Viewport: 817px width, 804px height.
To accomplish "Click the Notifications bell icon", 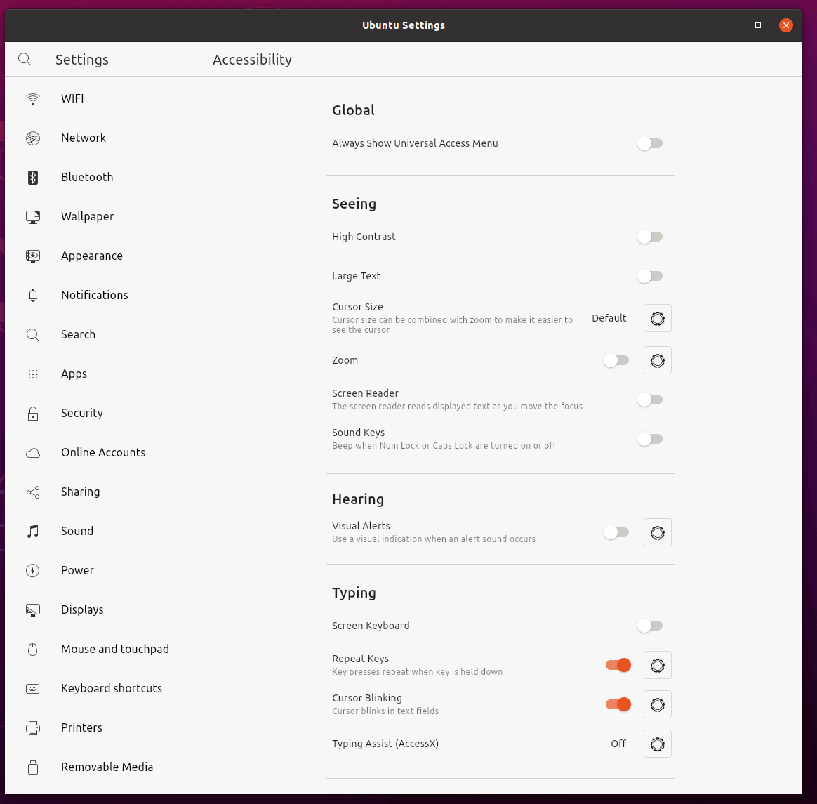I will (x=33, y=295).
